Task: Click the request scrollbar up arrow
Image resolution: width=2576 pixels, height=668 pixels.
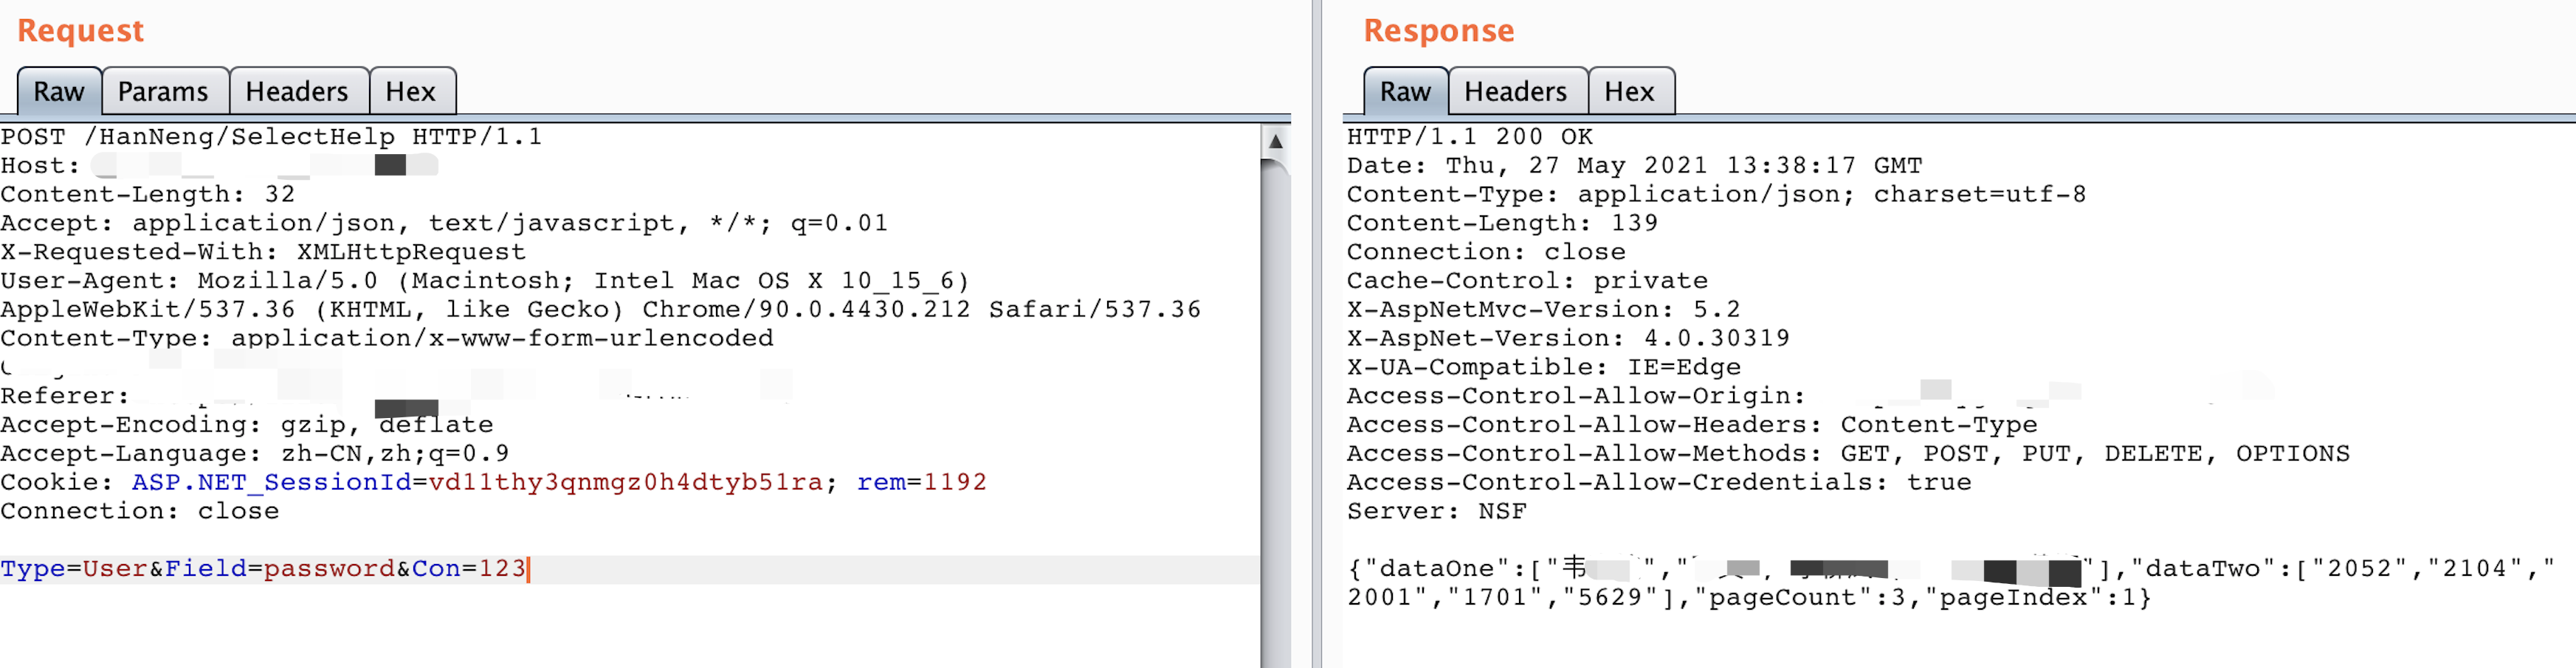Action: 1275,142
